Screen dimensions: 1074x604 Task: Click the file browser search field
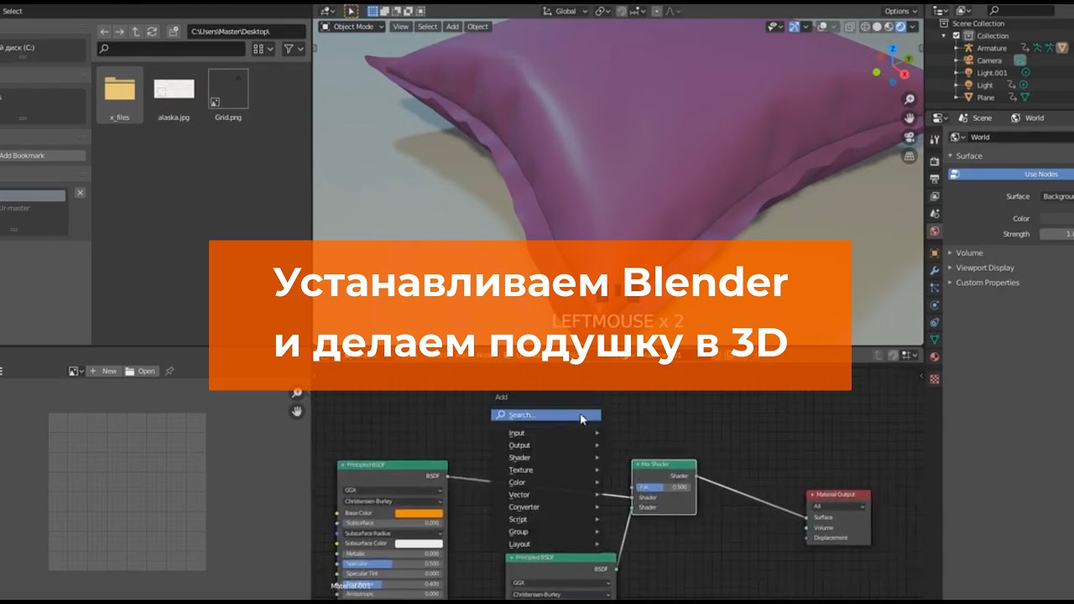[x=173, y=49]
